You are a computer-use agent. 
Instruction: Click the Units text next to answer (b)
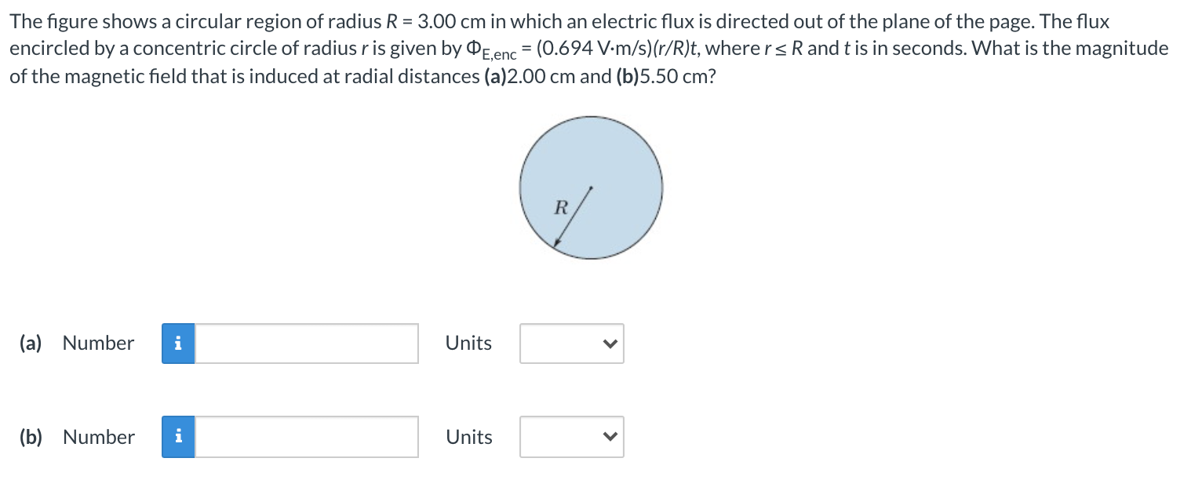click(x=468, y=437)
